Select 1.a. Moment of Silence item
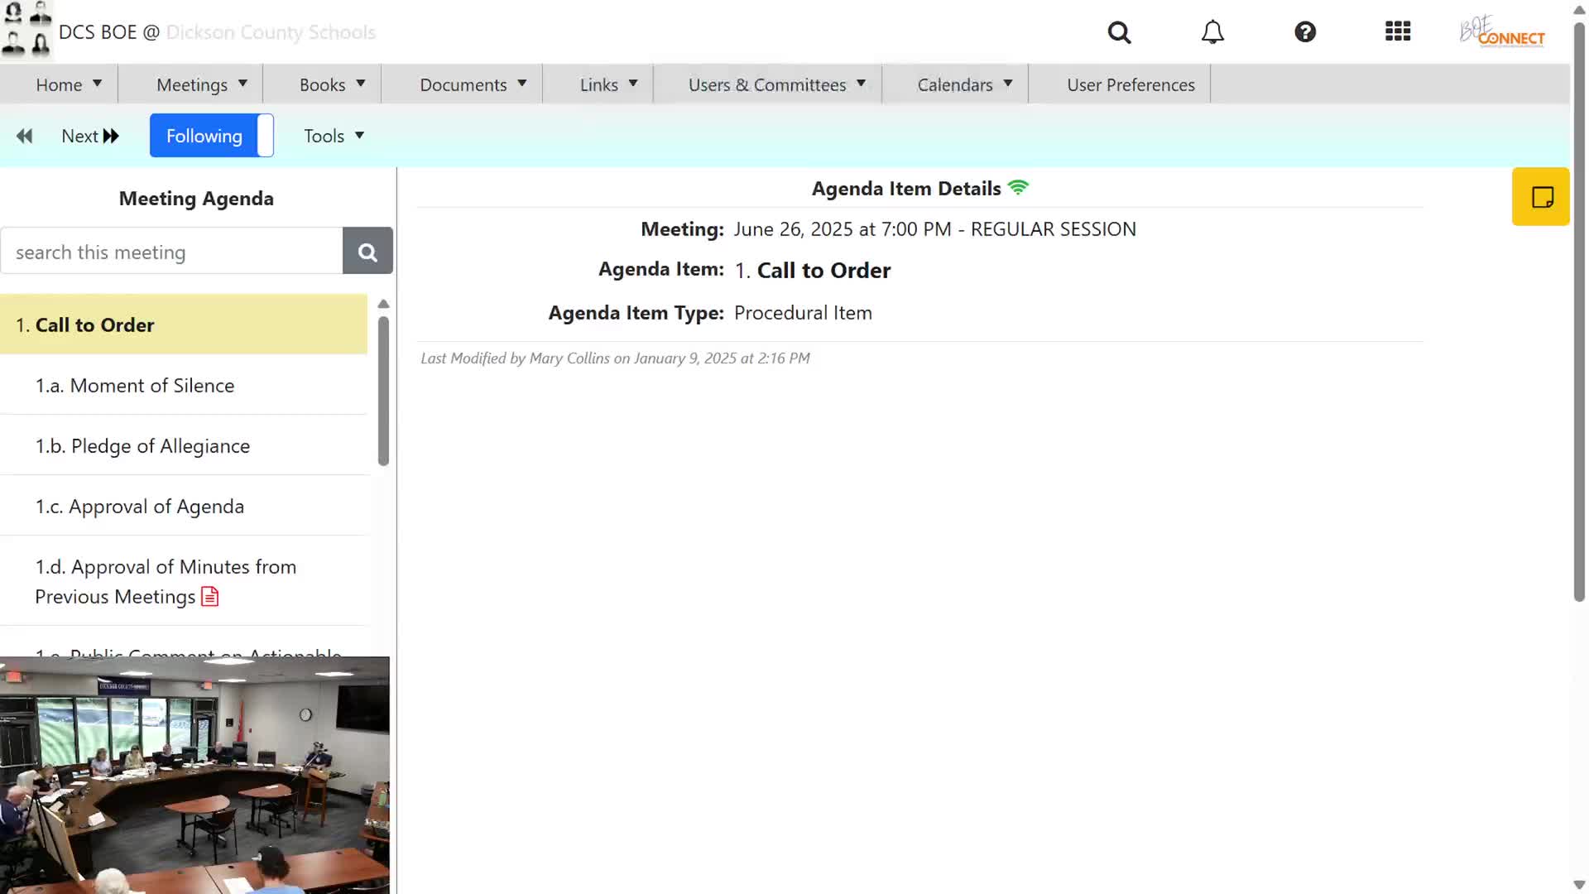The height and width of the screenshot is (894, 1589). point(135,385)
